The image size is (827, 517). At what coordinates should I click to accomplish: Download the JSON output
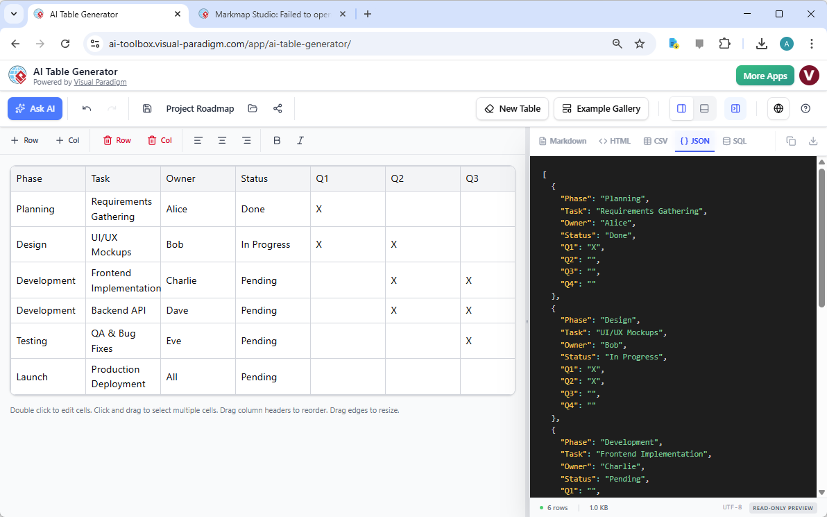click(812, 140)
